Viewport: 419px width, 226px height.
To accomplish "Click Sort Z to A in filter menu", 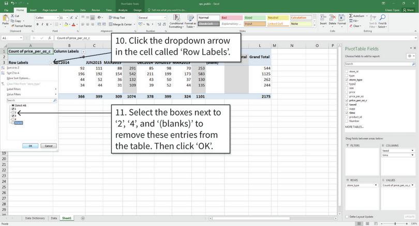I will pyautogui.click(x=13, y=73).
